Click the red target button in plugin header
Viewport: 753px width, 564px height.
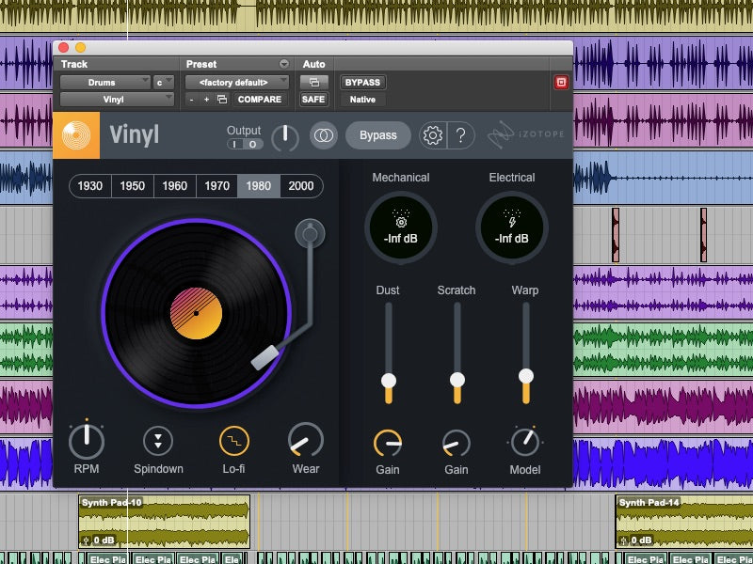pos(561,83)
